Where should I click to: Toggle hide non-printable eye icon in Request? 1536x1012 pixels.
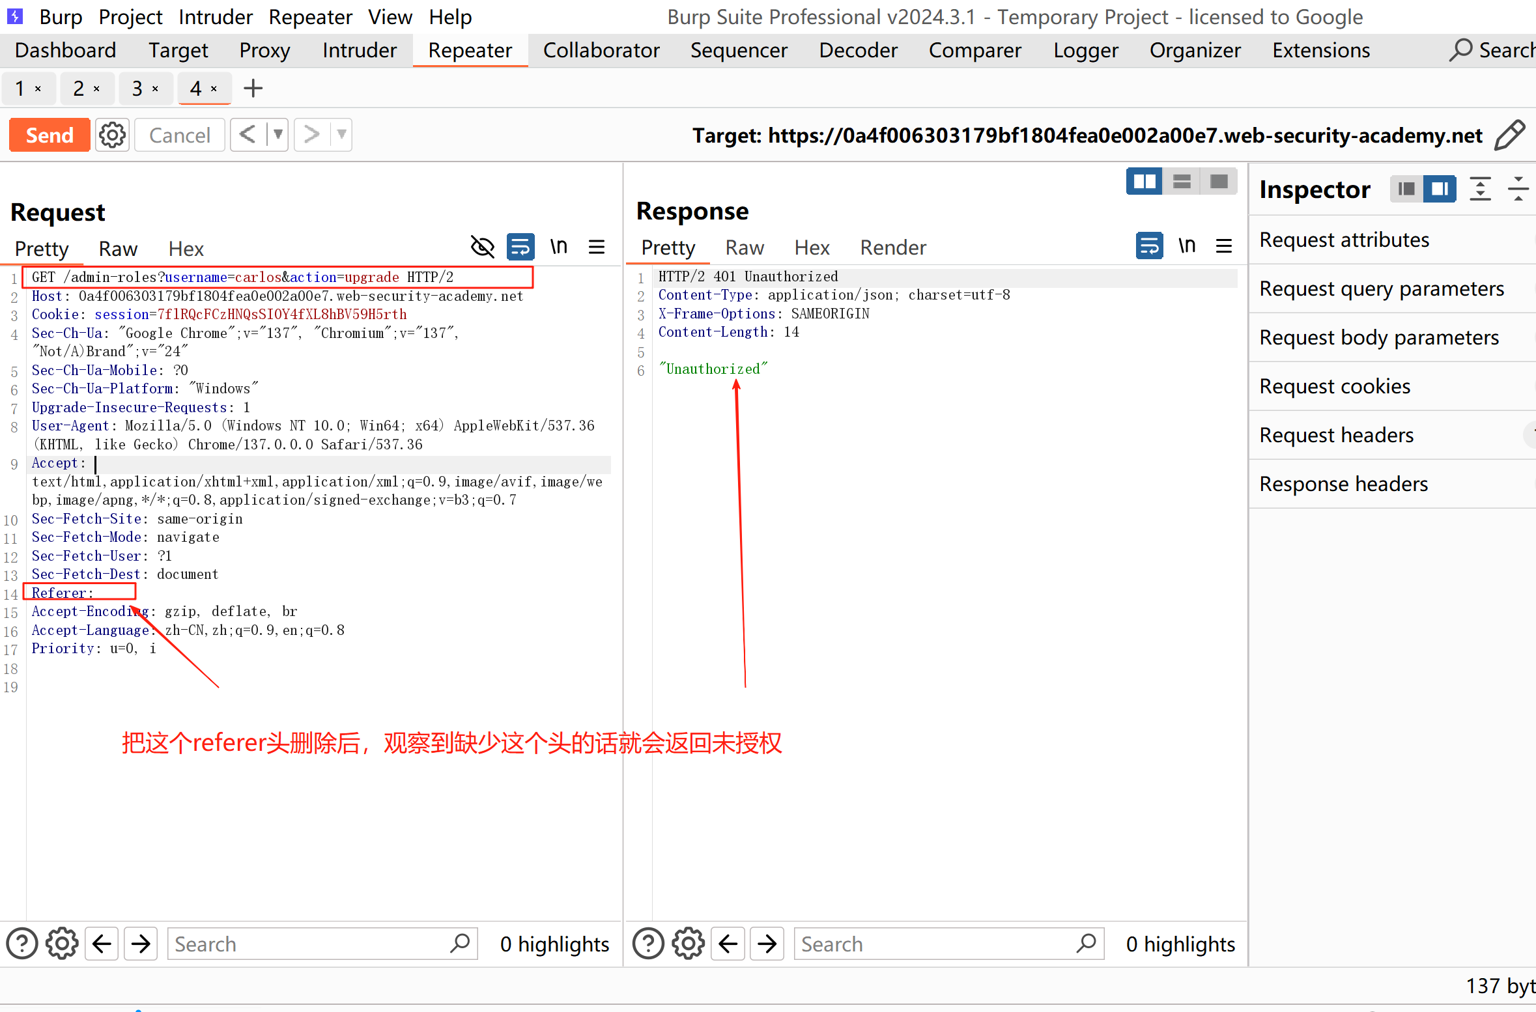click(x=482, y=247)
